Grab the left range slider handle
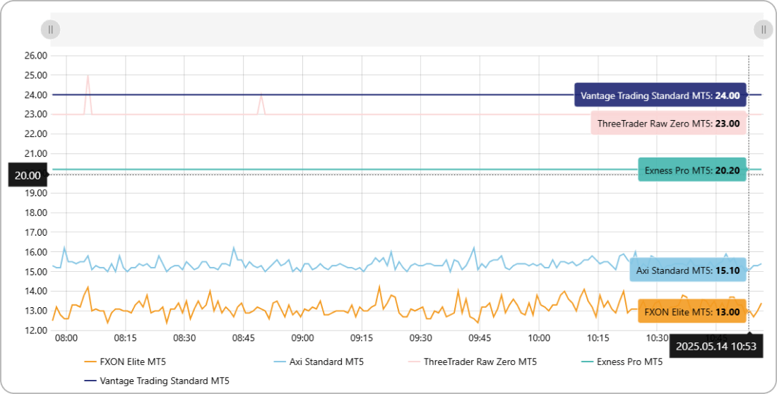Viewport: 777px width, 394px height. [51, 30]
